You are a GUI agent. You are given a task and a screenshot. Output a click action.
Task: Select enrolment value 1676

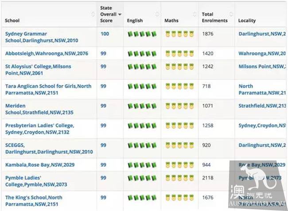click(x=208, y=198)
